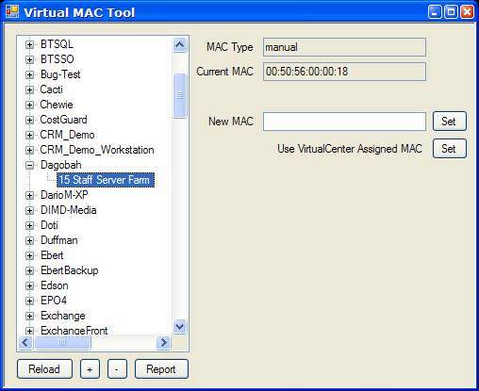479x391 pixels.
Task: Select the CostGuard tree entry
Action: (63, 120)
